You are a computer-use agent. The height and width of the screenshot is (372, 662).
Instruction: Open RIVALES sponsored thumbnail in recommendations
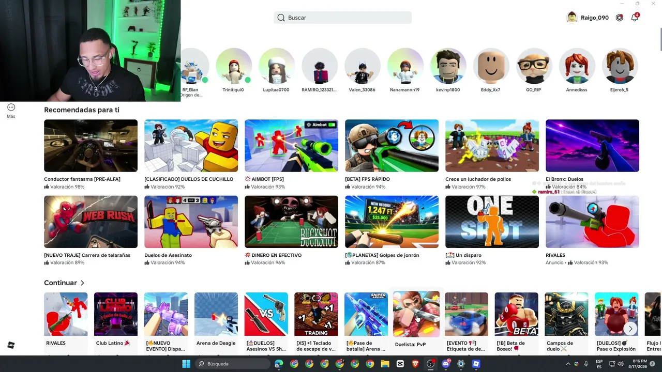(592, 222)
